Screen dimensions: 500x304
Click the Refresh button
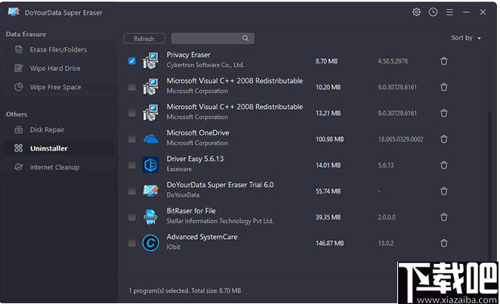[x=144, y=39]
